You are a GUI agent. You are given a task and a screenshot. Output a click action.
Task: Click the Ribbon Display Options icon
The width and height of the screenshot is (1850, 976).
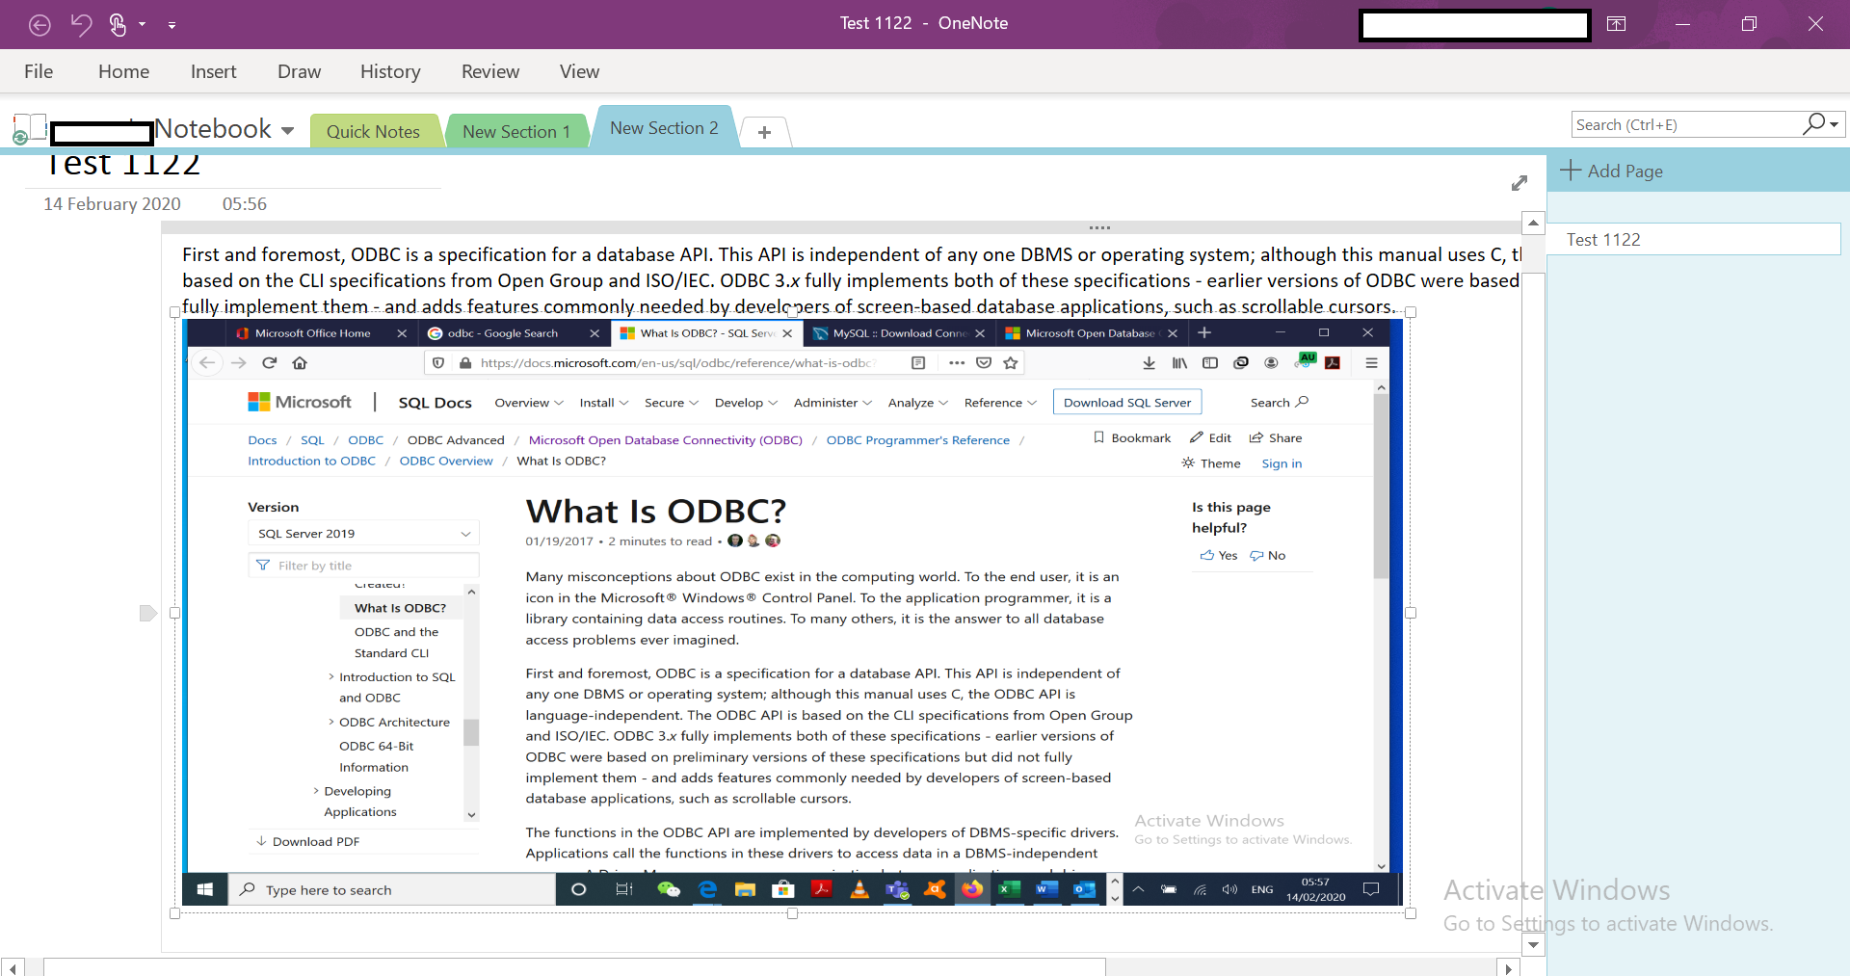1617,24
